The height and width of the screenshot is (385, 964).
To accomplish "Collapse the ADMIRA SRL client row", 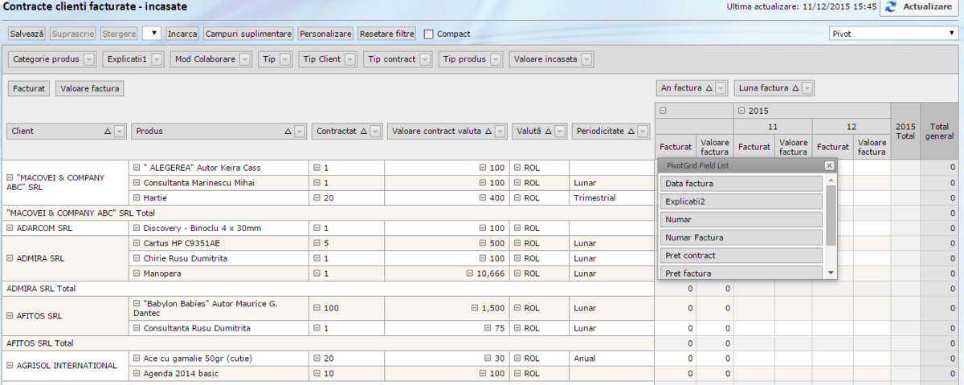I will pyautogui.click(x=10, y=258).
